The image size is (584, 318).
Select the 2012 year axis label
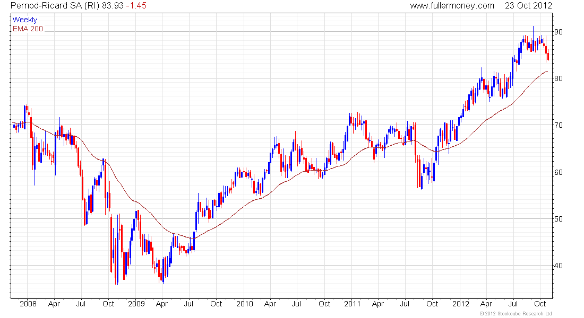461,304
